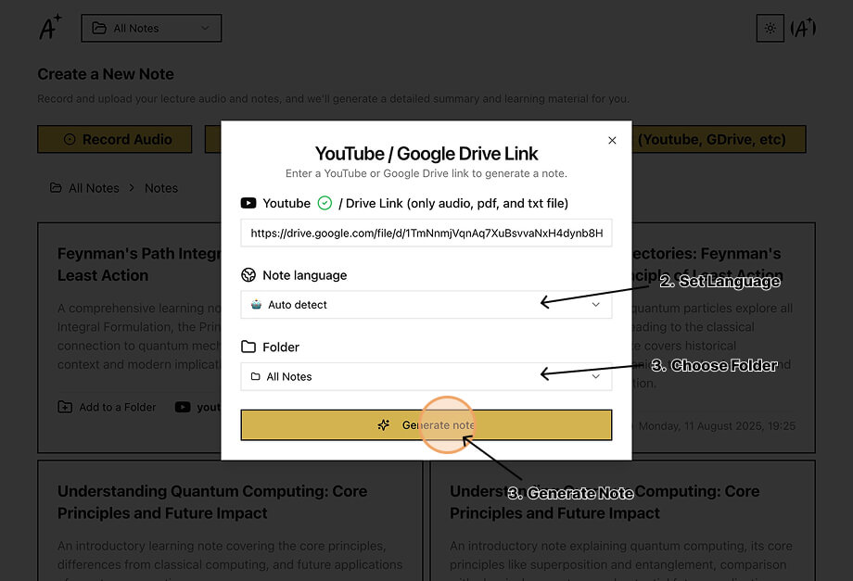Click the record circle icon on Record Audio
The width and height of the screenshot is (853, 581).
pyautogui.click(x=70, y=139)
